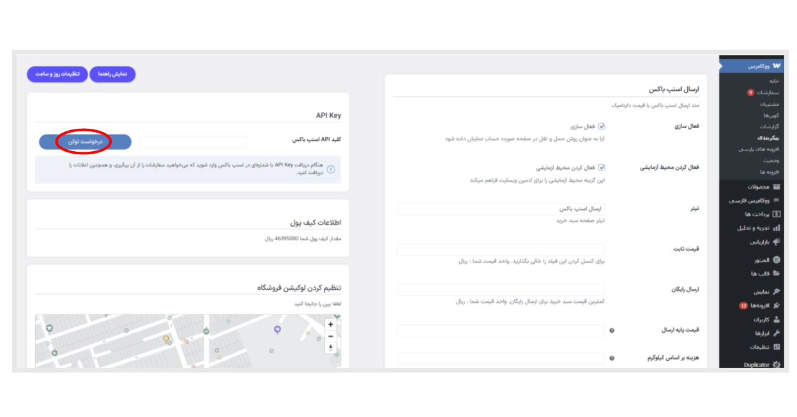Click help icon beside هزینه بر اساس کیلوگرم
The height and width of the screenshot is (417, 797).
(x=612, y=359)
